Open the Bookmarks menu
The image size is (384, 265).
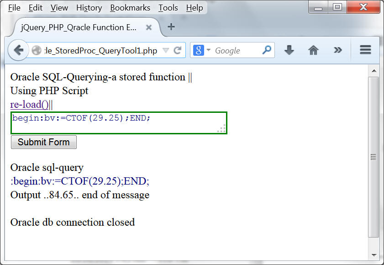[x=130, y=8]
